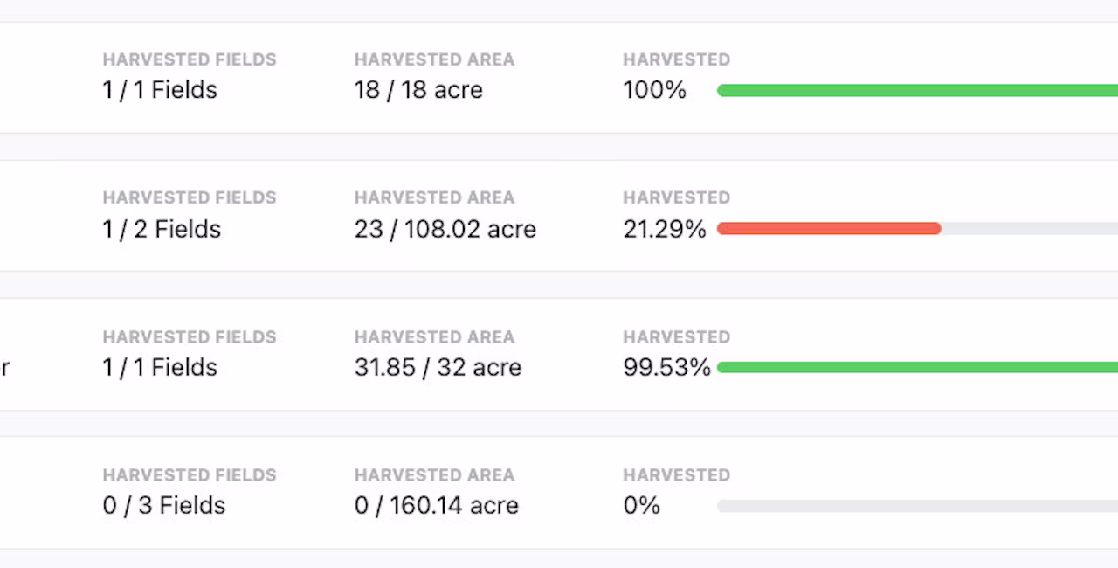Select the 0 / 160.14 acre value

click(437, 505)
